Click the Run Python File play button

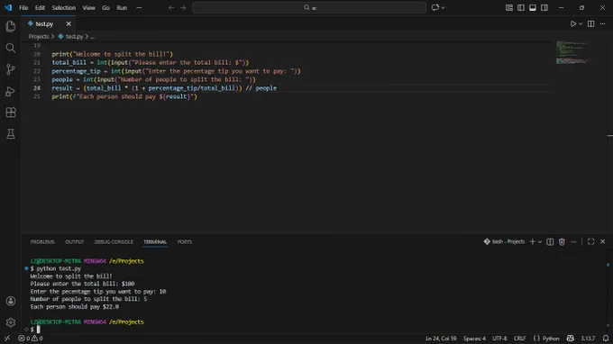tap(572, 23)
